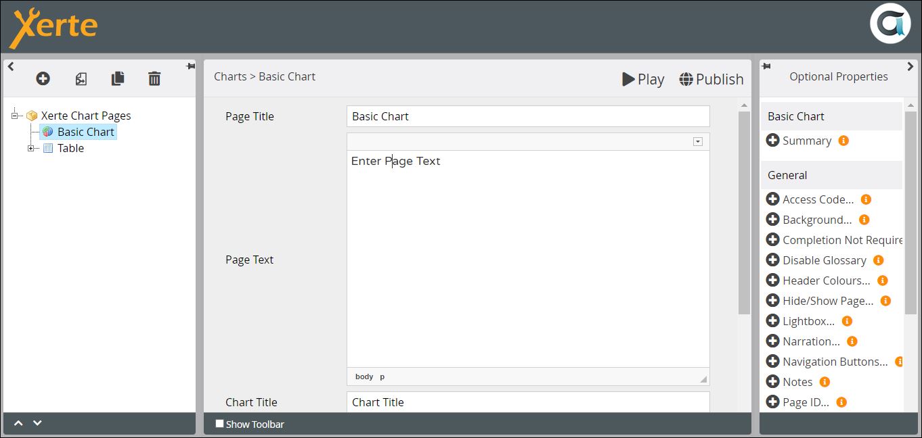Click the main editor vertical scrollbar
Screen dimensions: 922x438
pos(744,212)
